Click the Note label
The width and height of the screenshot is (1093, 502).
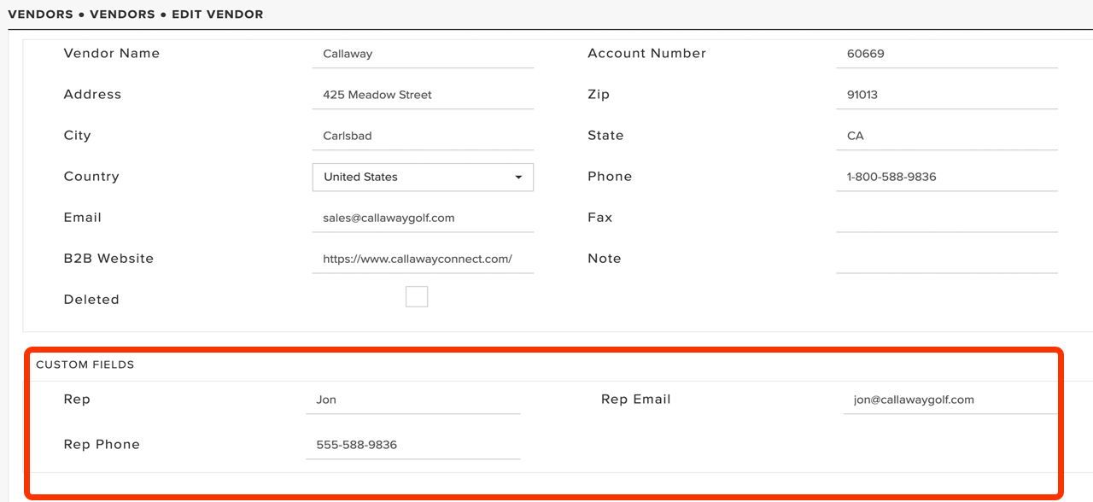click(x=605, y=258)
